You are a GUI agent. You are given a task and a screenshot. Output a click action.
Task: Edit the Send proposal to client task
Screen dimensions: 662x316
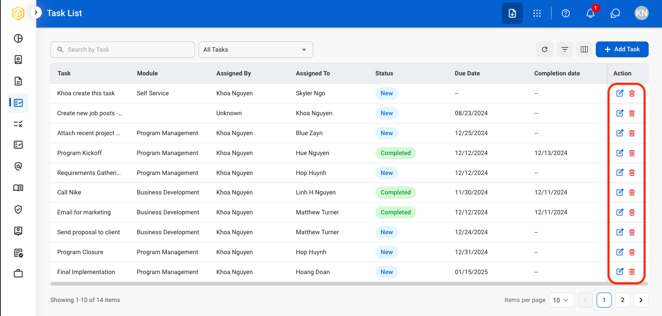620,232
